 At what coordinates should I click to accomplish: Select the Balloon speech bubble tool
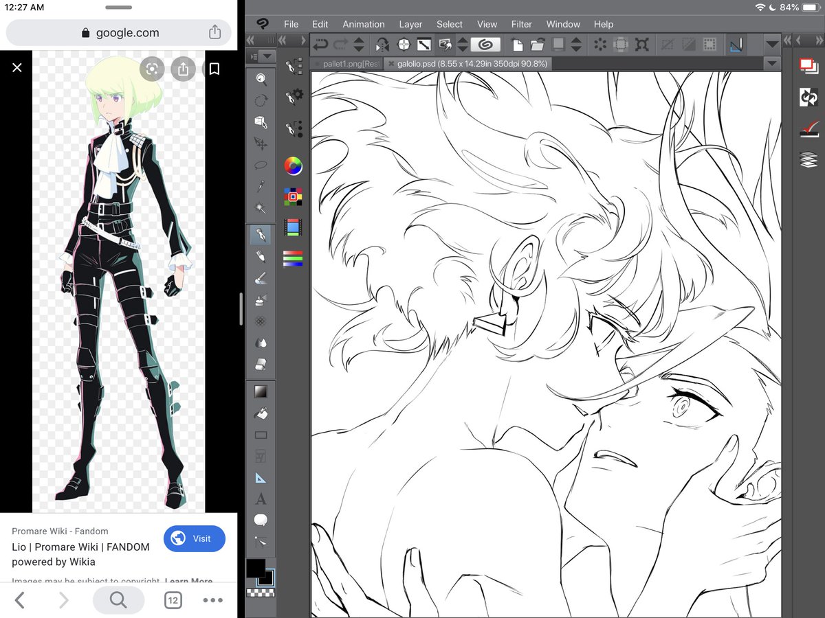point(261,520)
